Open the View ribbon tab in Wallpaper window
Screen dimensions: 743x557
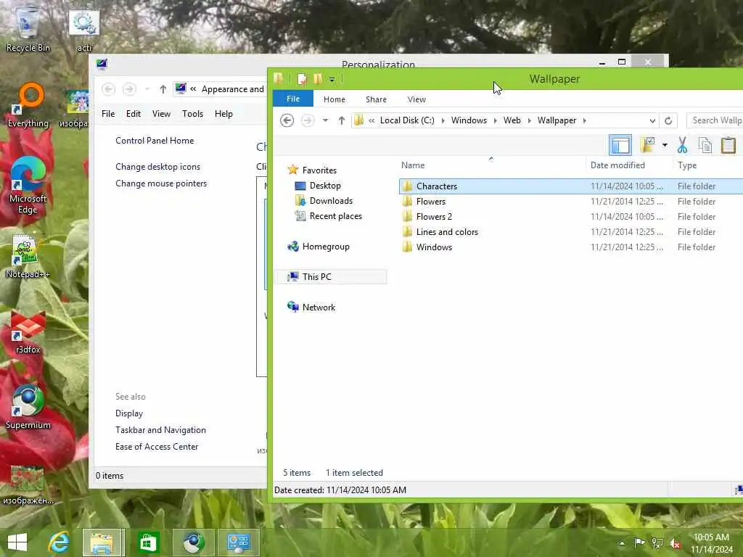(x=416, y=99)
